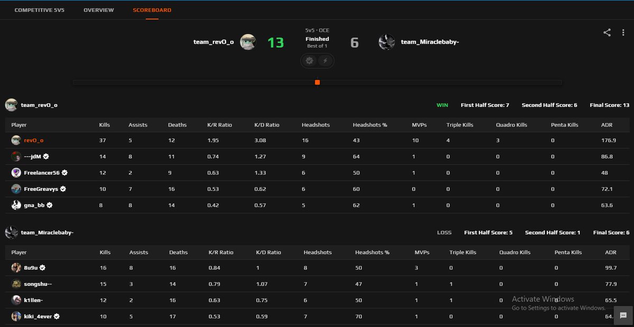Click verified badge next to FreeGreavys
Viewport: 634px width, 327px height.
63,189
